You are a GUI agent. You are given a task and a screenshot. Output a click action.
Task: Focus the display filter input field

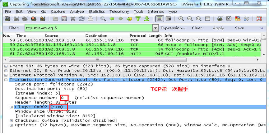pos(89,28)
